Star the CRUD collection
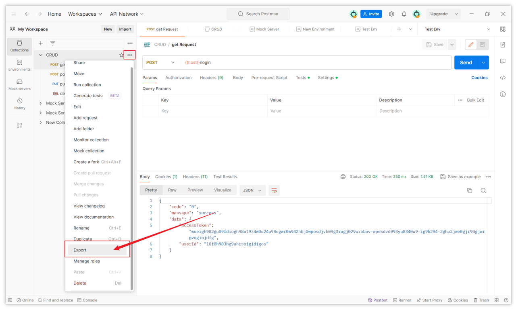Viewport: 516px width, 310px height. coord(121,55)
